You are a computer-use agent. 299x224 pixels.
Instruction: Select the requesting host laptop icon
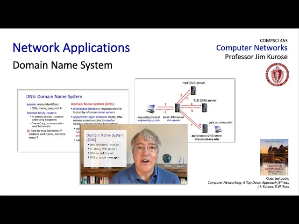(x=151, y=109)
